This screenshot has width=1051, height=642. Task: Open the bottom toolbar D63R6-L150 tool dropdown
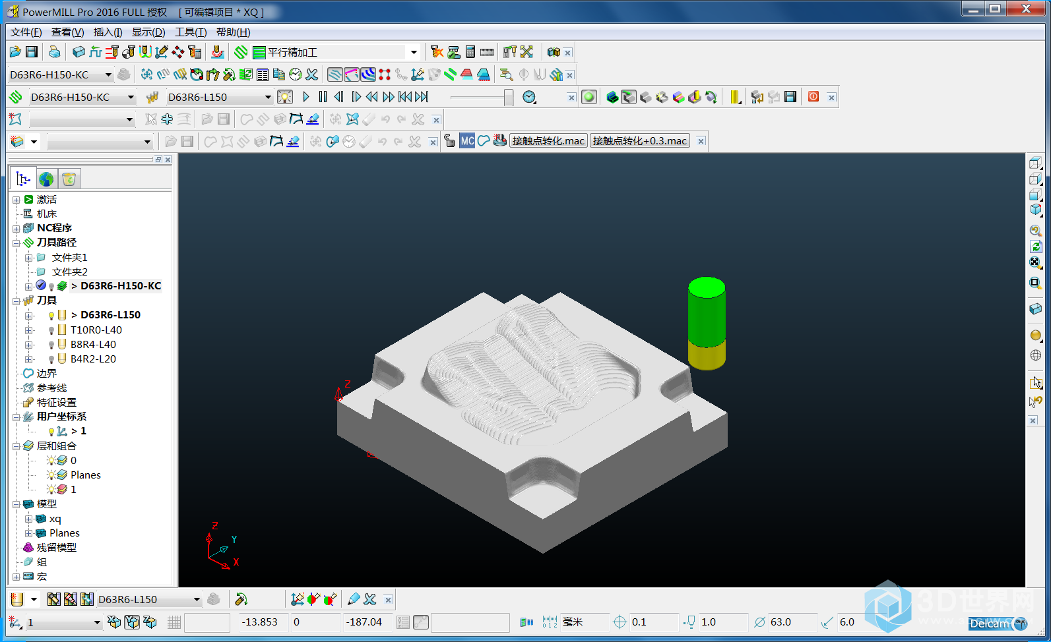coord(197,599)
